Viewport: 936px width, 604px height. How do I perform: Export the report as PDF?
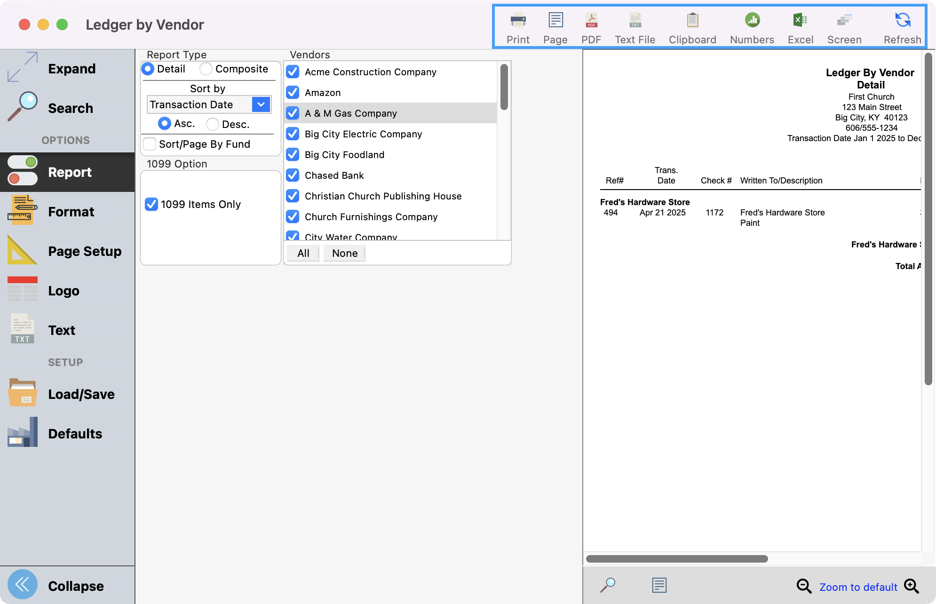point(591,26)
